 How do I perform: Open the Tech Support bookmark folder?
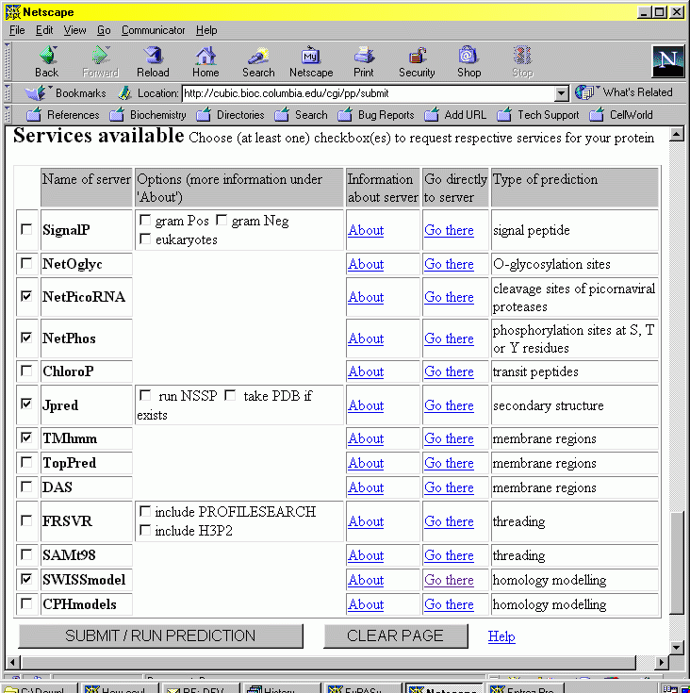(537, 115)
